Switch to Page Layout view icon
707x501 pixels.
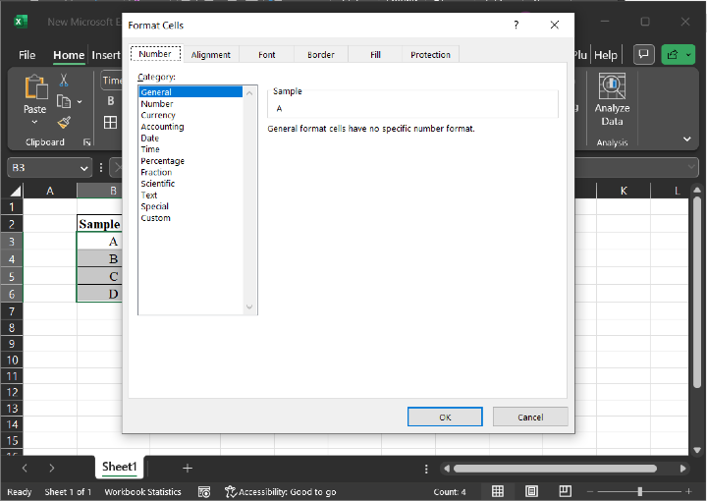pos(531,491)
